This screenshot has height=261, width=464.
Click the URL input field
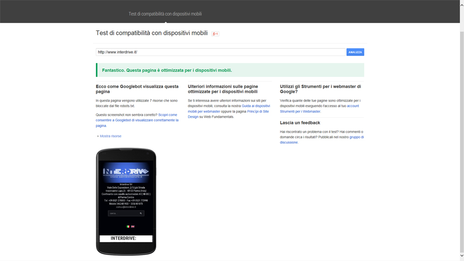pos(221,52)
